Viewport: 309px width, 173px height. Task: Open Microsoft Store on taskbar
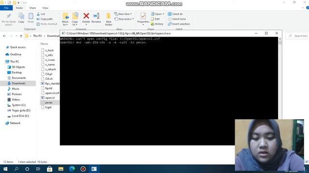pos(49,169)
